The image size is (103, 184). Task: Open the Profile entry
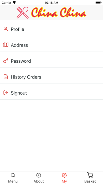click(x=51, y=29)
